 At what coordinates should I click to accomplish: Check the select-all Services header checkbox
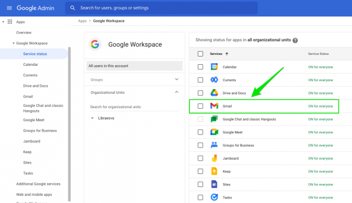click(200, 54)
